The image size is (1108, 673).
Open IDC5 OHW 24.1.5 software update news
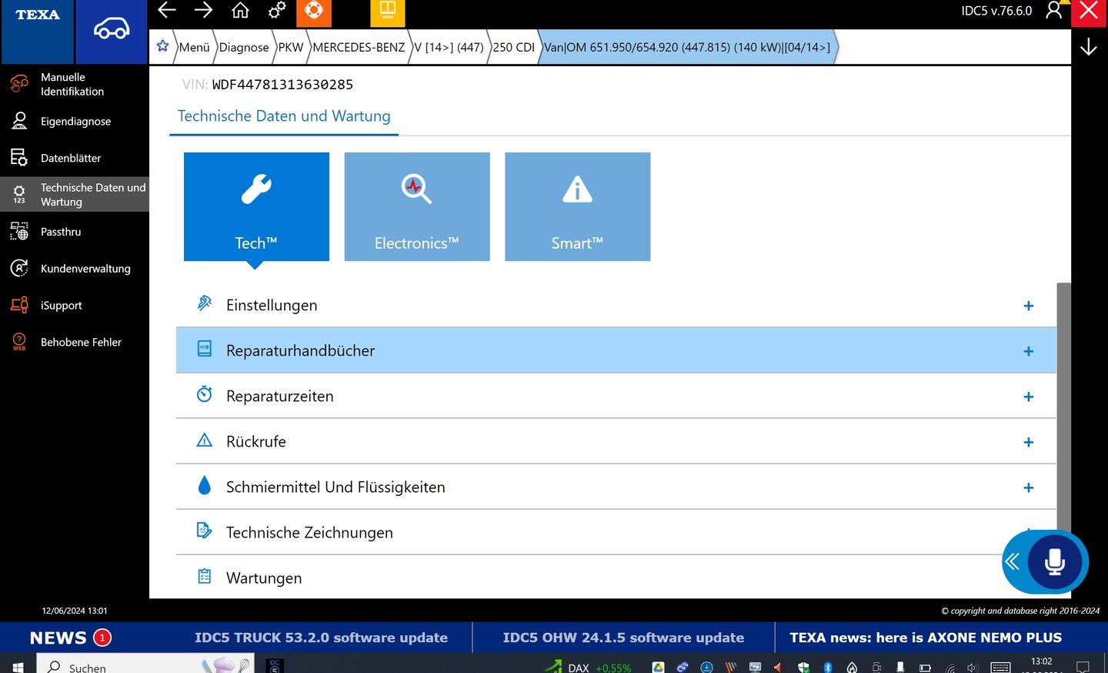(623, 638)
